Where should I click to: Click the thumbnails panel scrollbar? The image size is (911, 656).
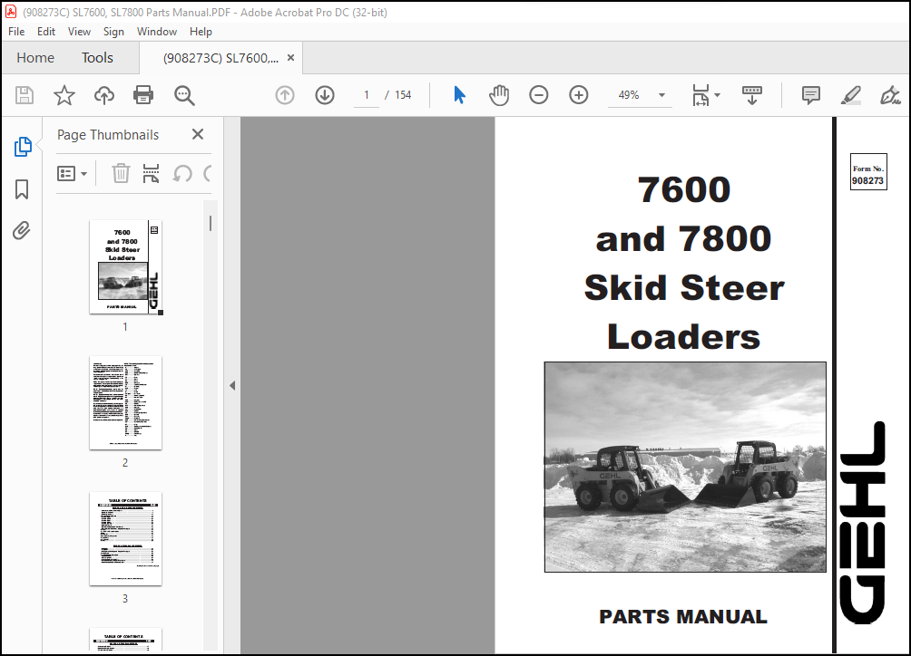211,223
